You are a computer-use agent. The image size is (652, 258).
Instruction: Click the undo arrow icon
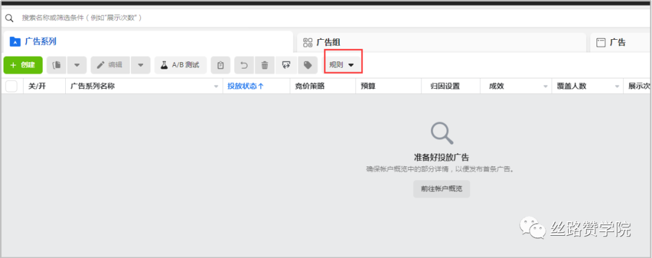point(245,65)
